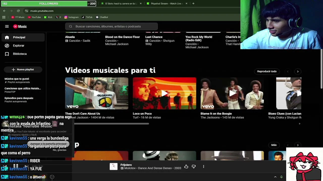
Task: Reload the music.youtube.com page
Action: (x=18, y=11)
